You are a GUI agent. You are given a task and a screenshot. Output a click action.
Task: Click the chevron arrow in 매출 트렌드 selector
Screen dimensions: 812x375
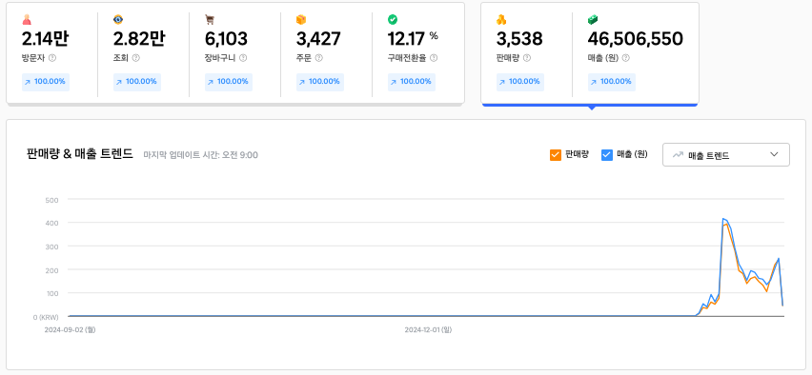(x=774, y=154)
